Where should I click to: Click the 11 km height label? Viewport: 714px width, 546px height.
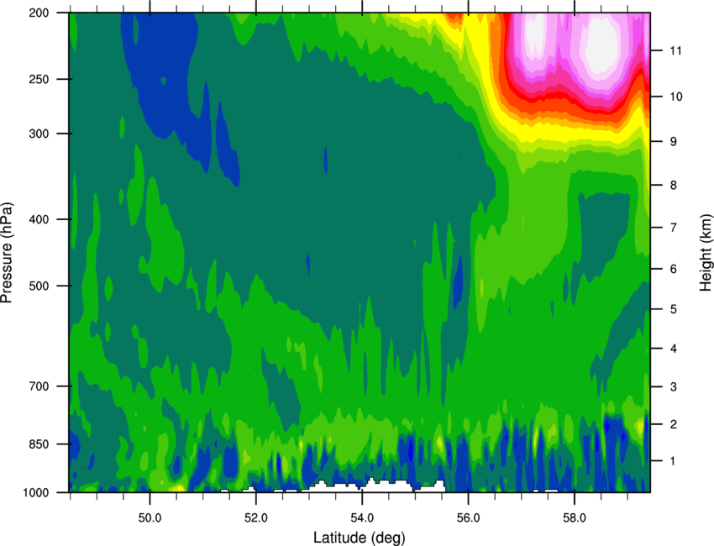pos(675,50)
